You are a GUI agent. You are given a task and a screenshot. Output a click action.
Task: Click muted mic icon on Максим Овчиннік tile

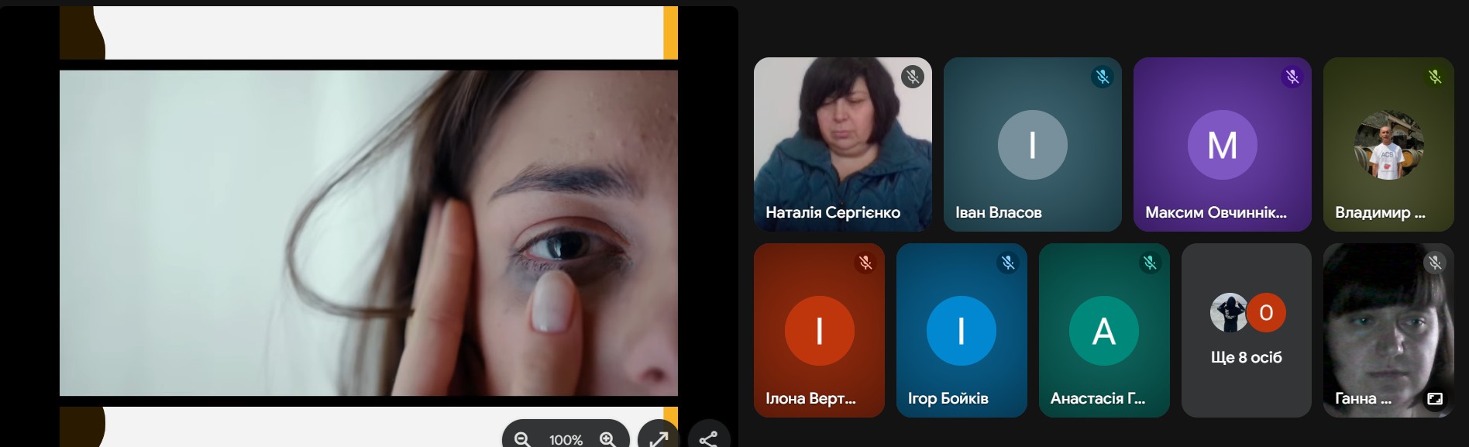tap(1292, 77)
